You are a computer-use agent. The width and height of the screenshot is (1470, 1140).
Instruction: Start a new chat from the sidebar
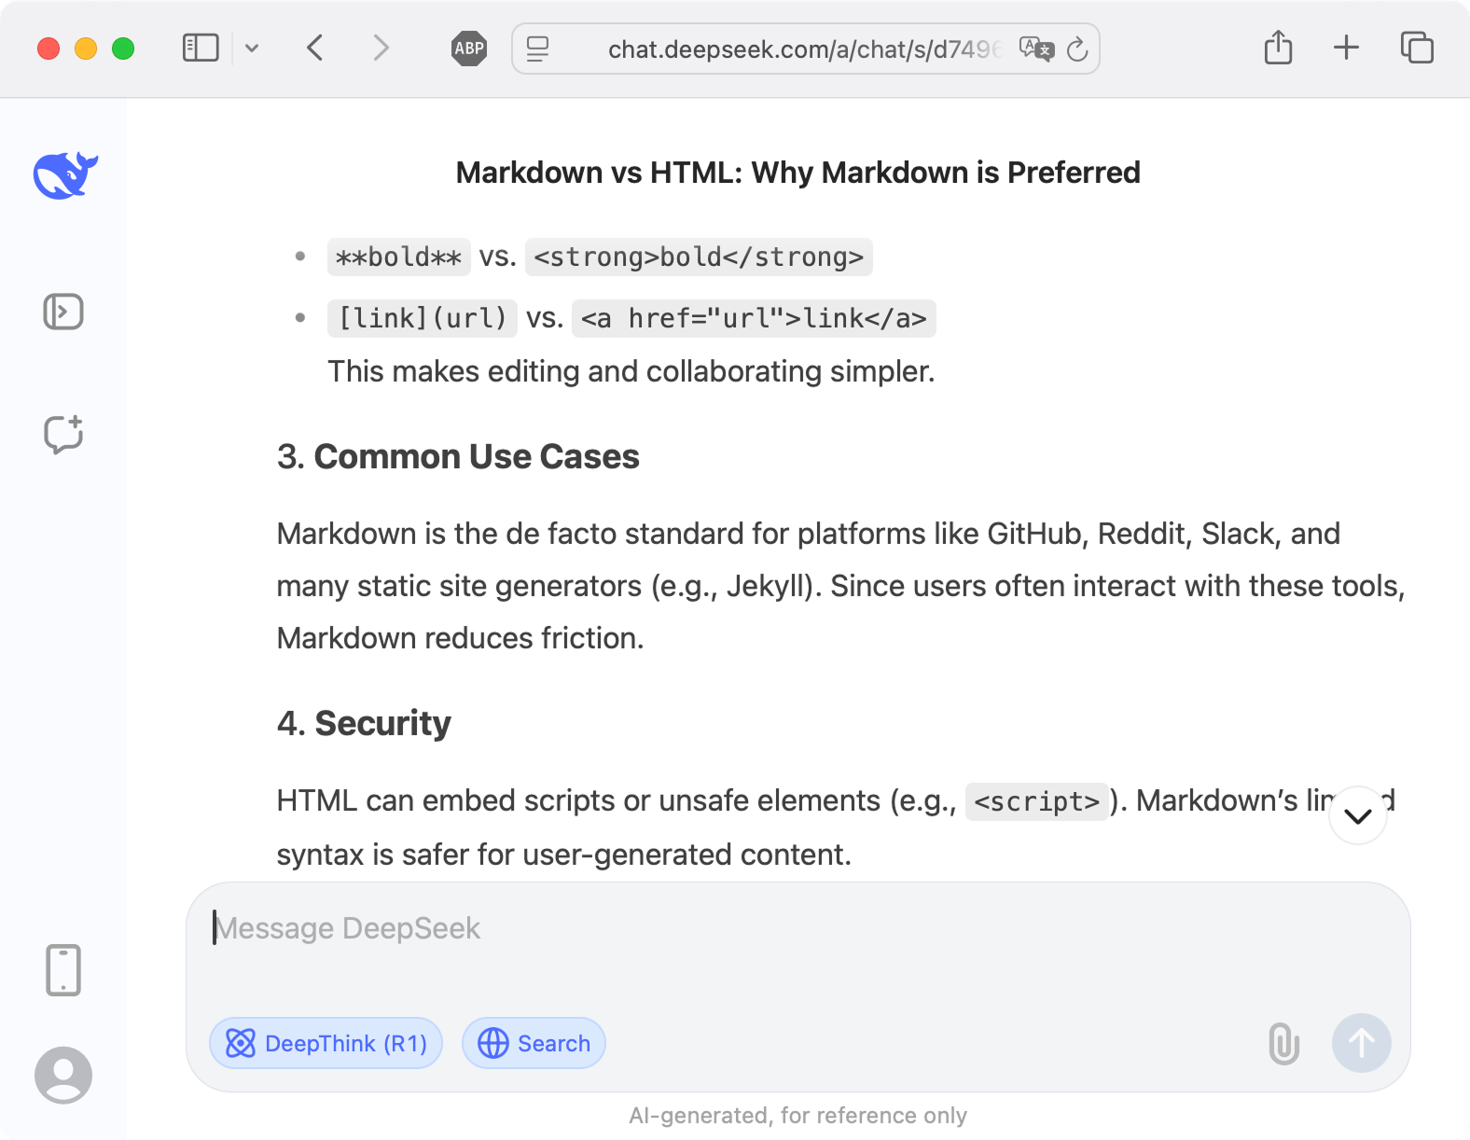pos(63,433)
